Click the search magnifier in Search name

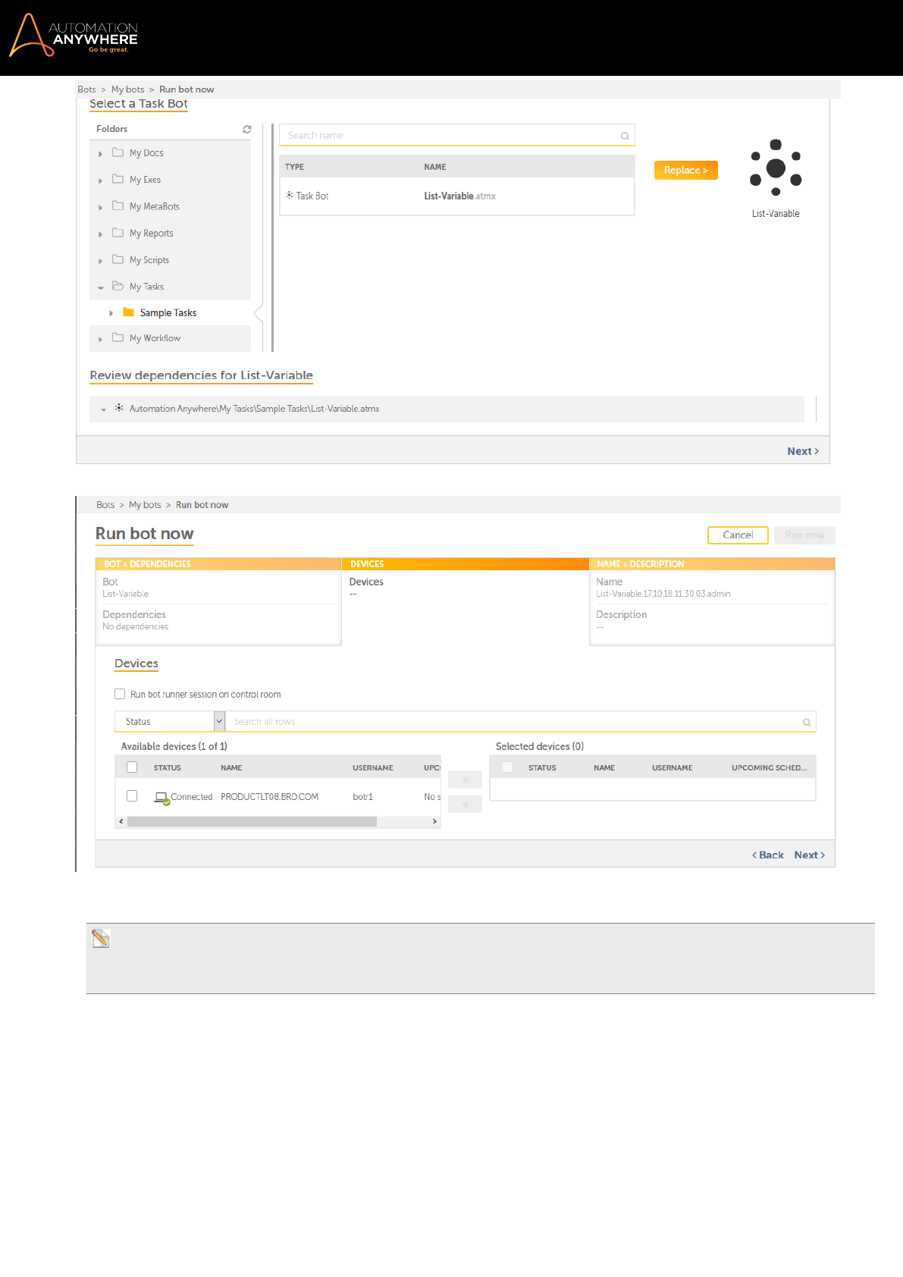pyautogui.click(x=625, y=136)
